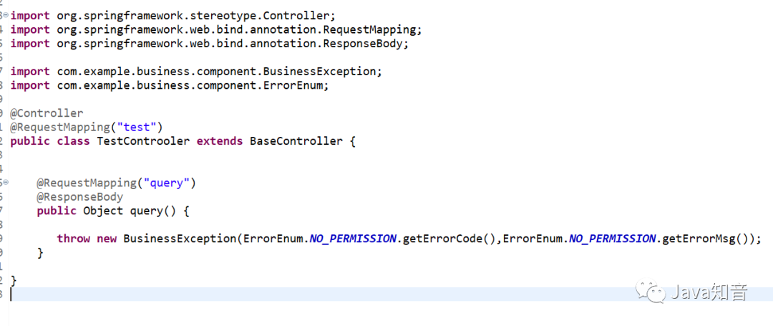The width and height of the screenshot is (773, 326).
Task: Click the ResponseBody import statement
Action: pos(210,44)
